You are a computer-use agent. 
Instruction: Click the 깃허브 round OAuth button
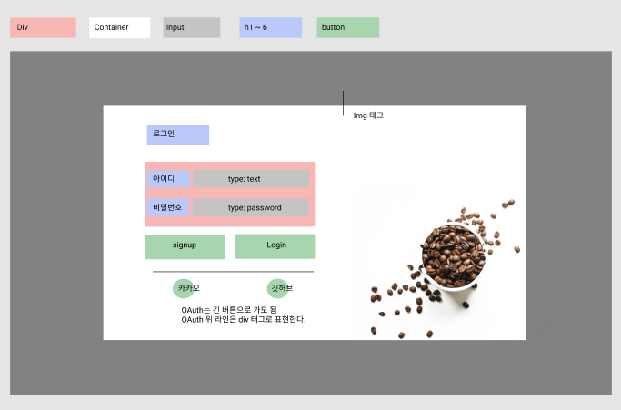(x=277, y=288)
